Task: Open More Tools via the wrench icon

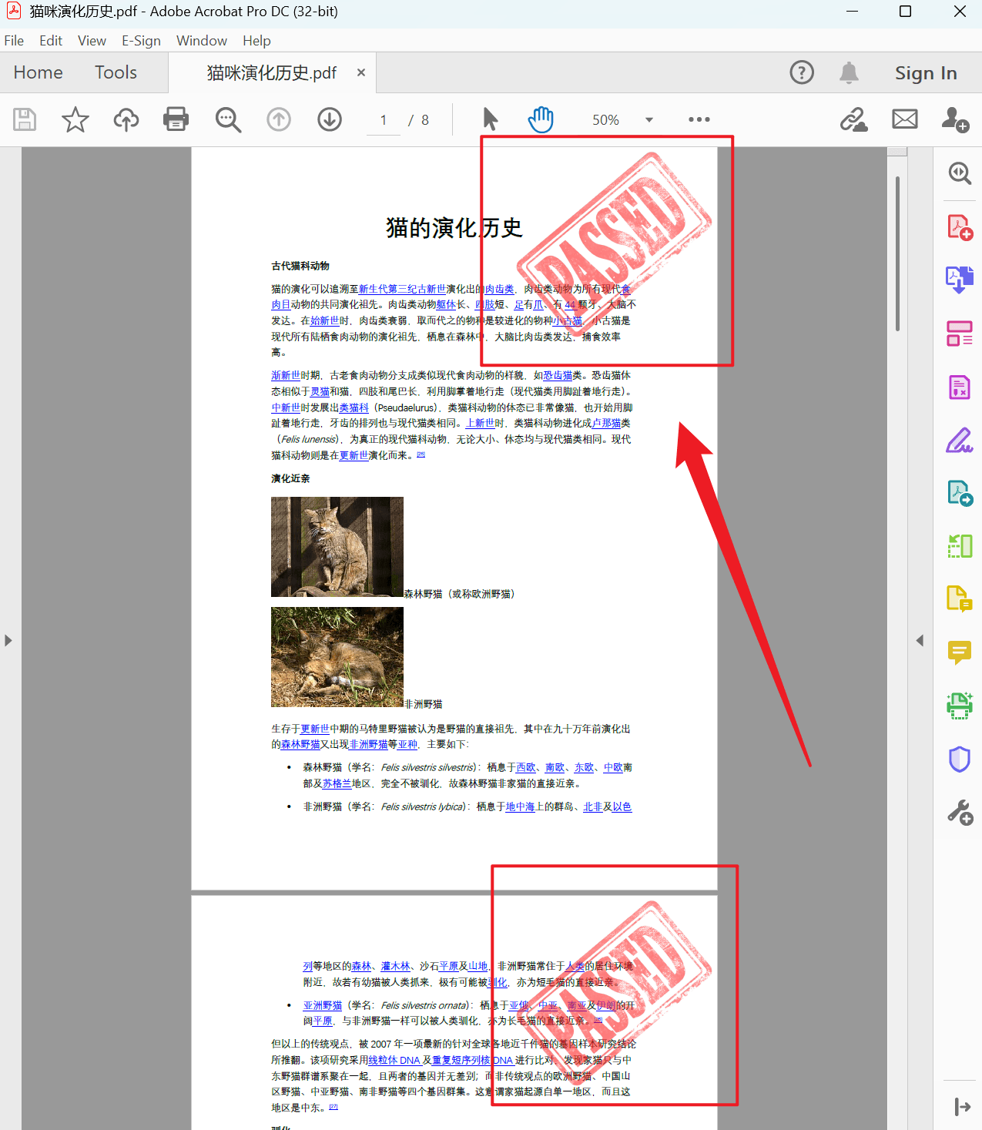Action: click(x=959, y=811)
